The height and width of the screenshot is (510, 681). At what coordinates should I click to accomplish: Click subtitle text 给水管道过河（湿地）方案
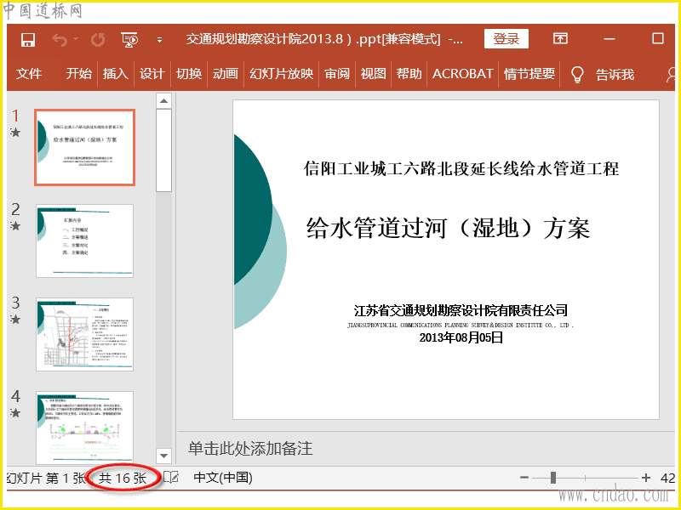[449, 228]
